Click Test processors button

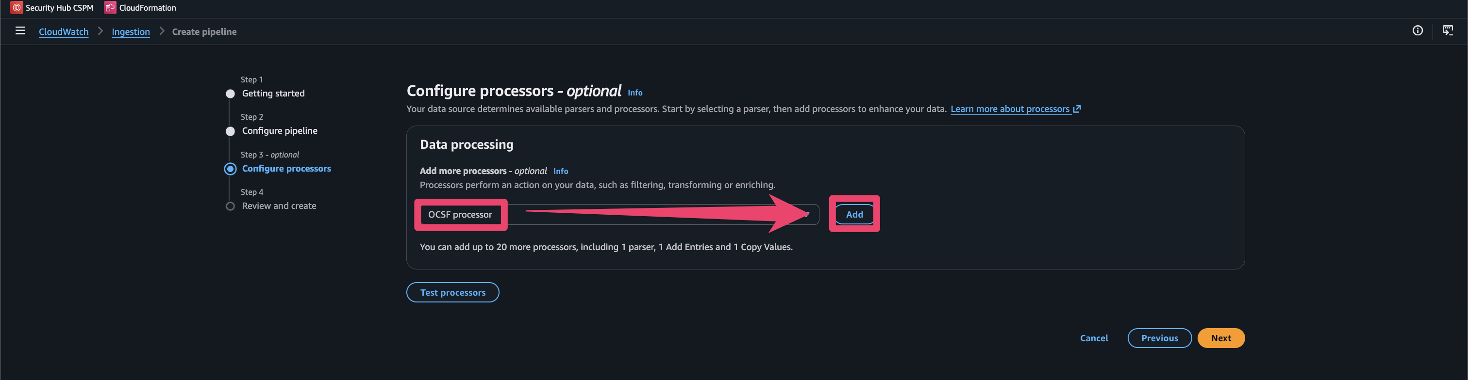pyautogui.click(x=452, y=292)
